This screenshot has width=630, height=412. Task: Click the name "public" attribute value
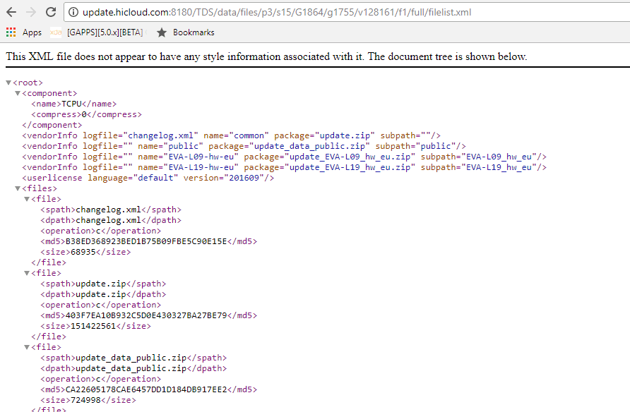(x=183, y=146)
